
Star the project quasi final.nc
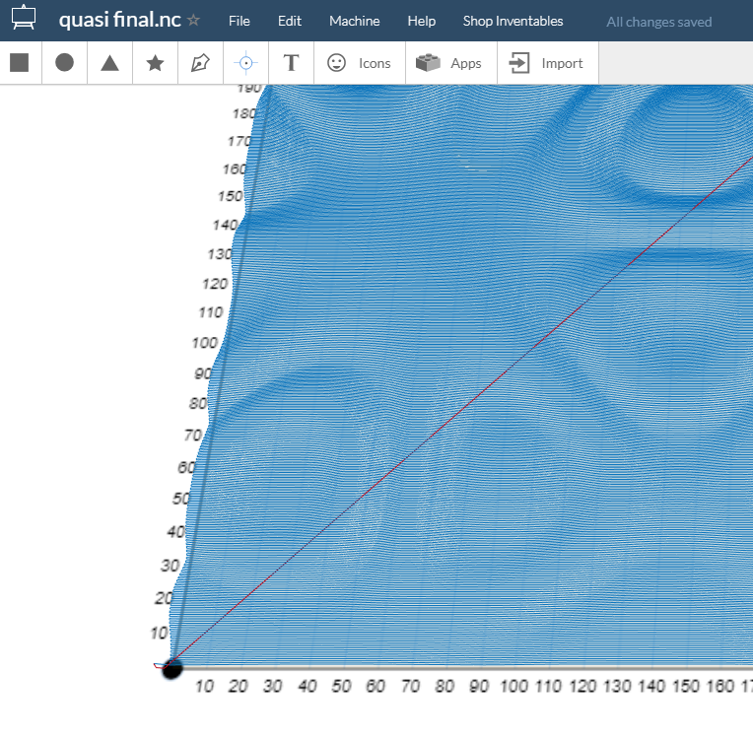point(193,20)
